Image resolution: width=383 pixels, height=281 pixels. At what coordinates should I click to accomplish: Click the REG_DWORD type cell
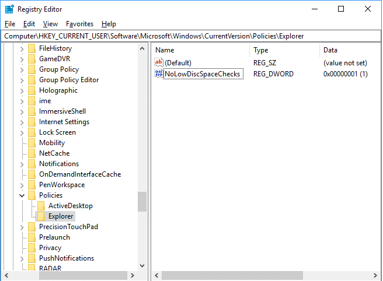pos(273,74)
